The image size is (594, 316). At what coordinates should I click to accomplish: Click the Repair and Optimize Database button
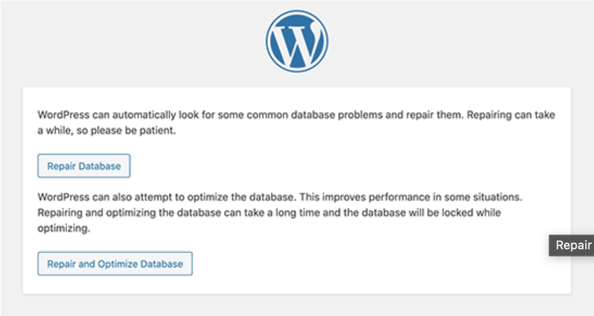click(115, 264)
